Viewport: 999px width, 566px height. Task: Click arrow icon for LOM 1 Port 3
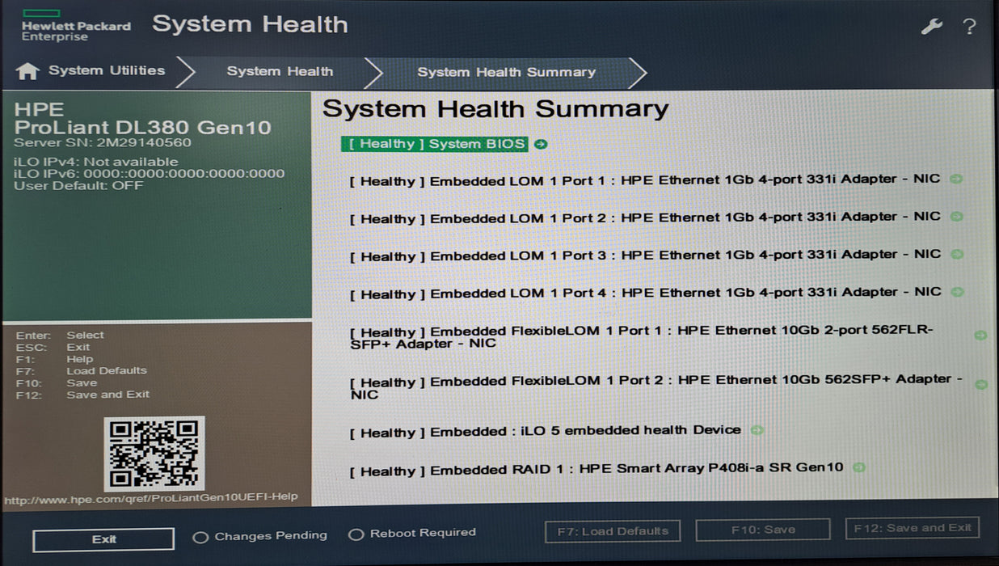tap(956, 254)
